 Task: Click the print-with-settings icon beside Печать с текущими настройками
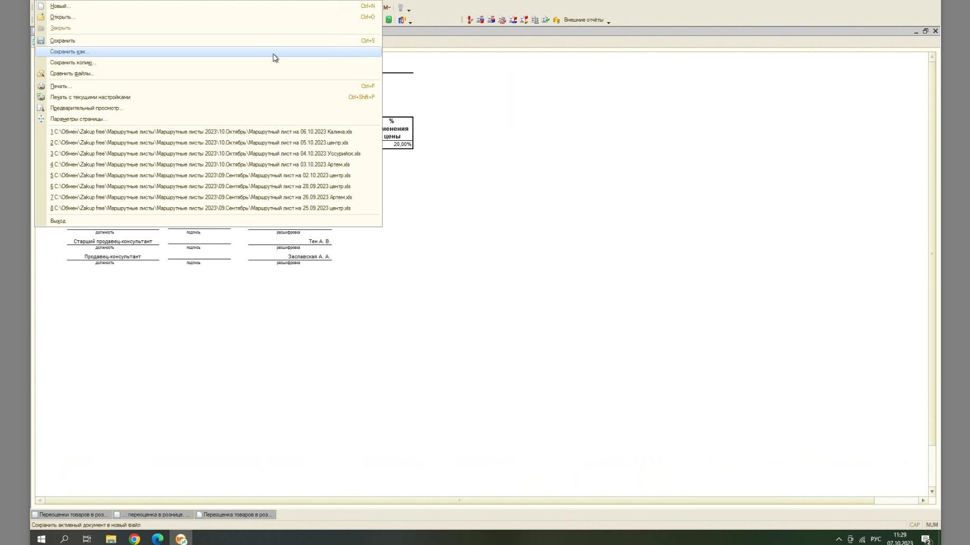coord(41,97)
